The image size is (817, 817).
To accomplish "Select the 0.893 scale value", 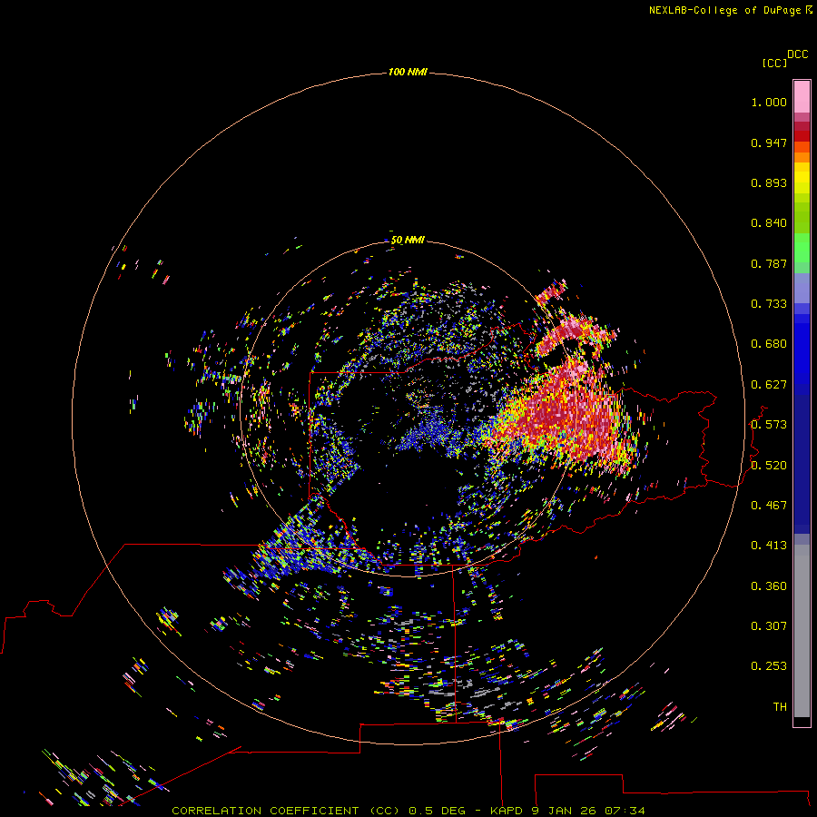I will (x=769, y=182).
